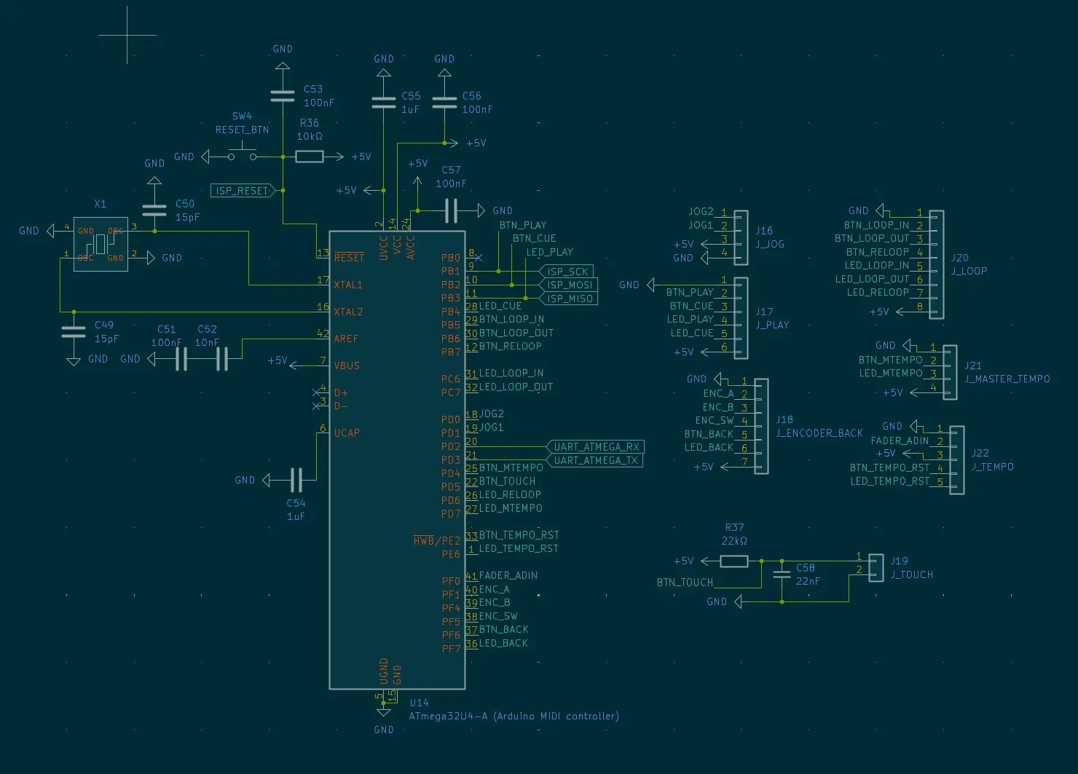Select the J16 connector symbol

(741, 237)
